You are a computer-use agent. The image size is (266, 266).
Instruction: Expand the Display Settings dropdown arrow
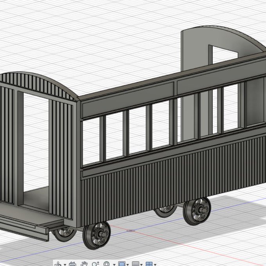point(128,264)
